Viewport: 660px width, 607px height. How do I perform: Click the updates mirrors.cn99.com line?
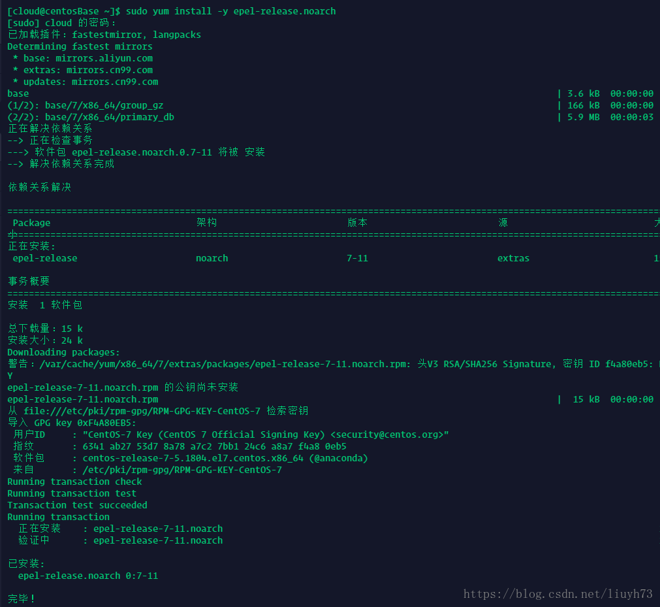86,82
